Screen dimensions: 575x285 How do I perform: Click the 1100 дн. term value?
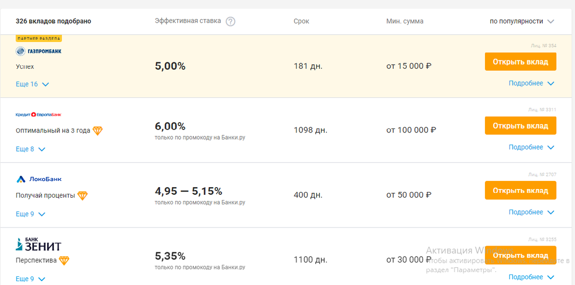[x=310, y=260]
